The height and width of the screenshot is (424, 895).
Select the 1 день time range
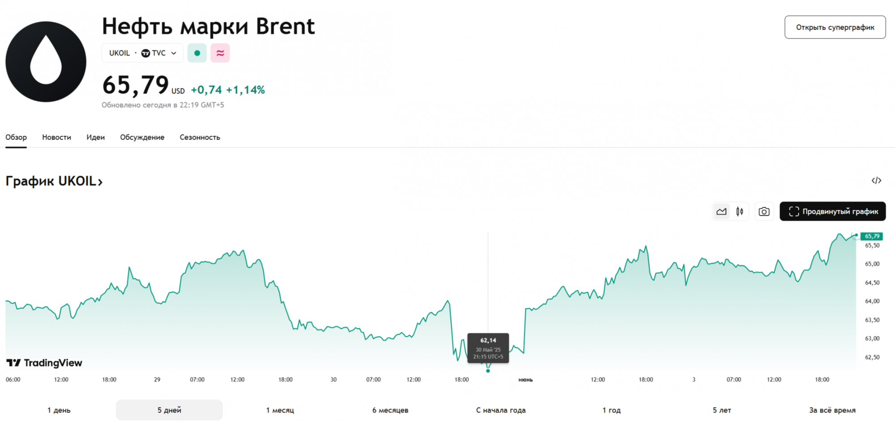click(59, 410)
